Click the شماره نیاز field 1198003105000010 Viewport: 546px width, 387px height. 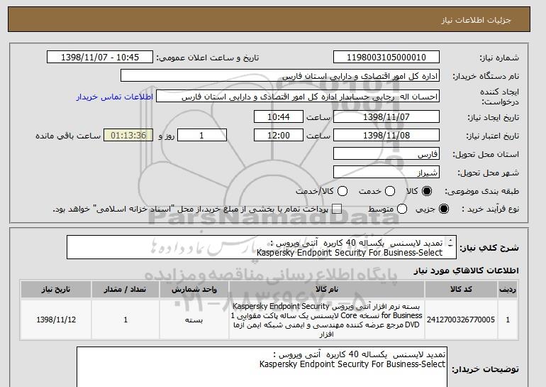[x=386, y=58]
